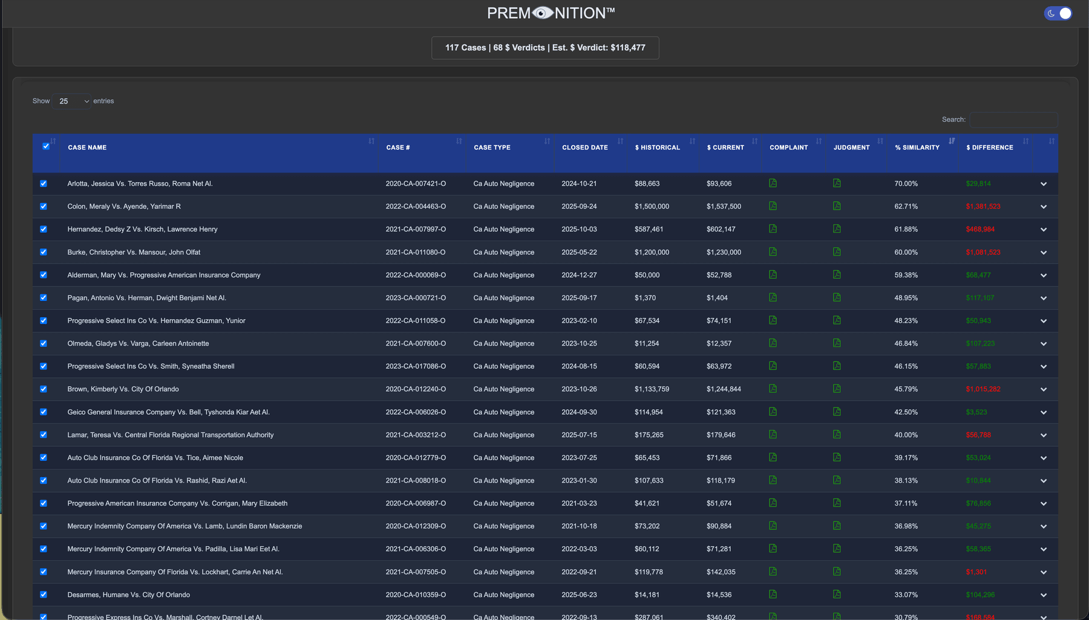Click similarity value 42.50%
The image size is (1089, 620).
coord(906,412)
